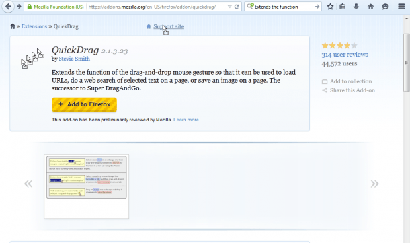Go to browser Home page icon
410x243 pixels.
coord(370,7)
